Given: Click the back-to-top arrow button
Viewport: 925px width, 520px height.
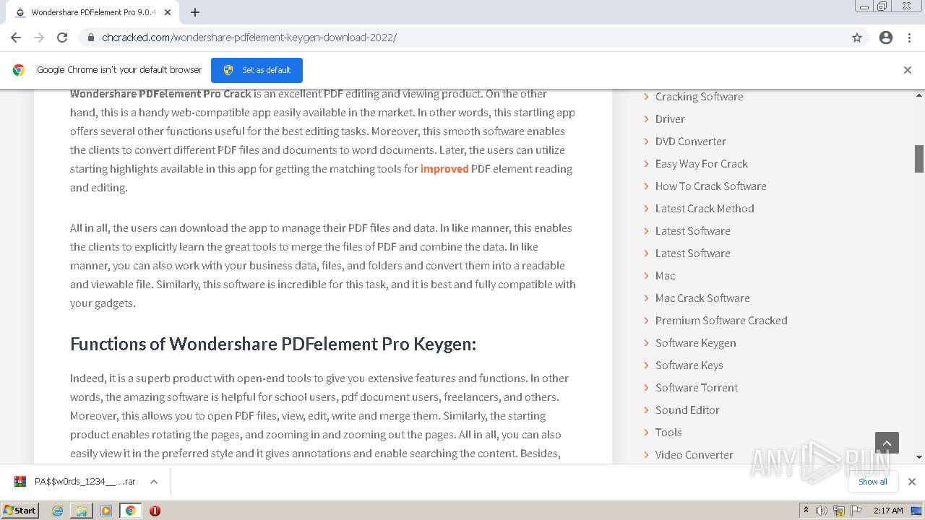Looking at the screenshot, I should point(887,443).
